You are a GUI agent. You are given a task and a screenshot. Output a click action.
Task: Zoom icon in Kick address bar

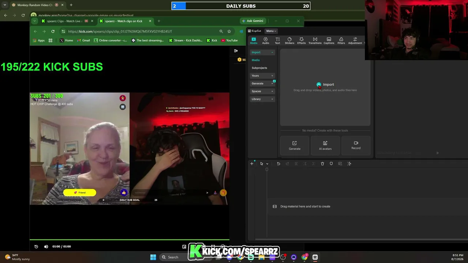221,31
